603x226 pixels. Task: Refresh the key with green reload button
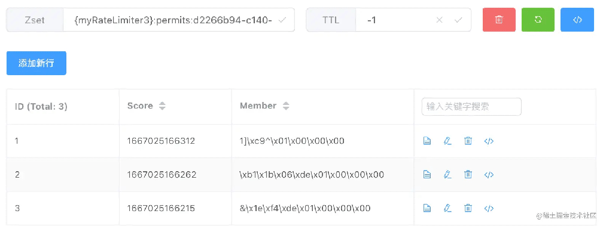538,20
